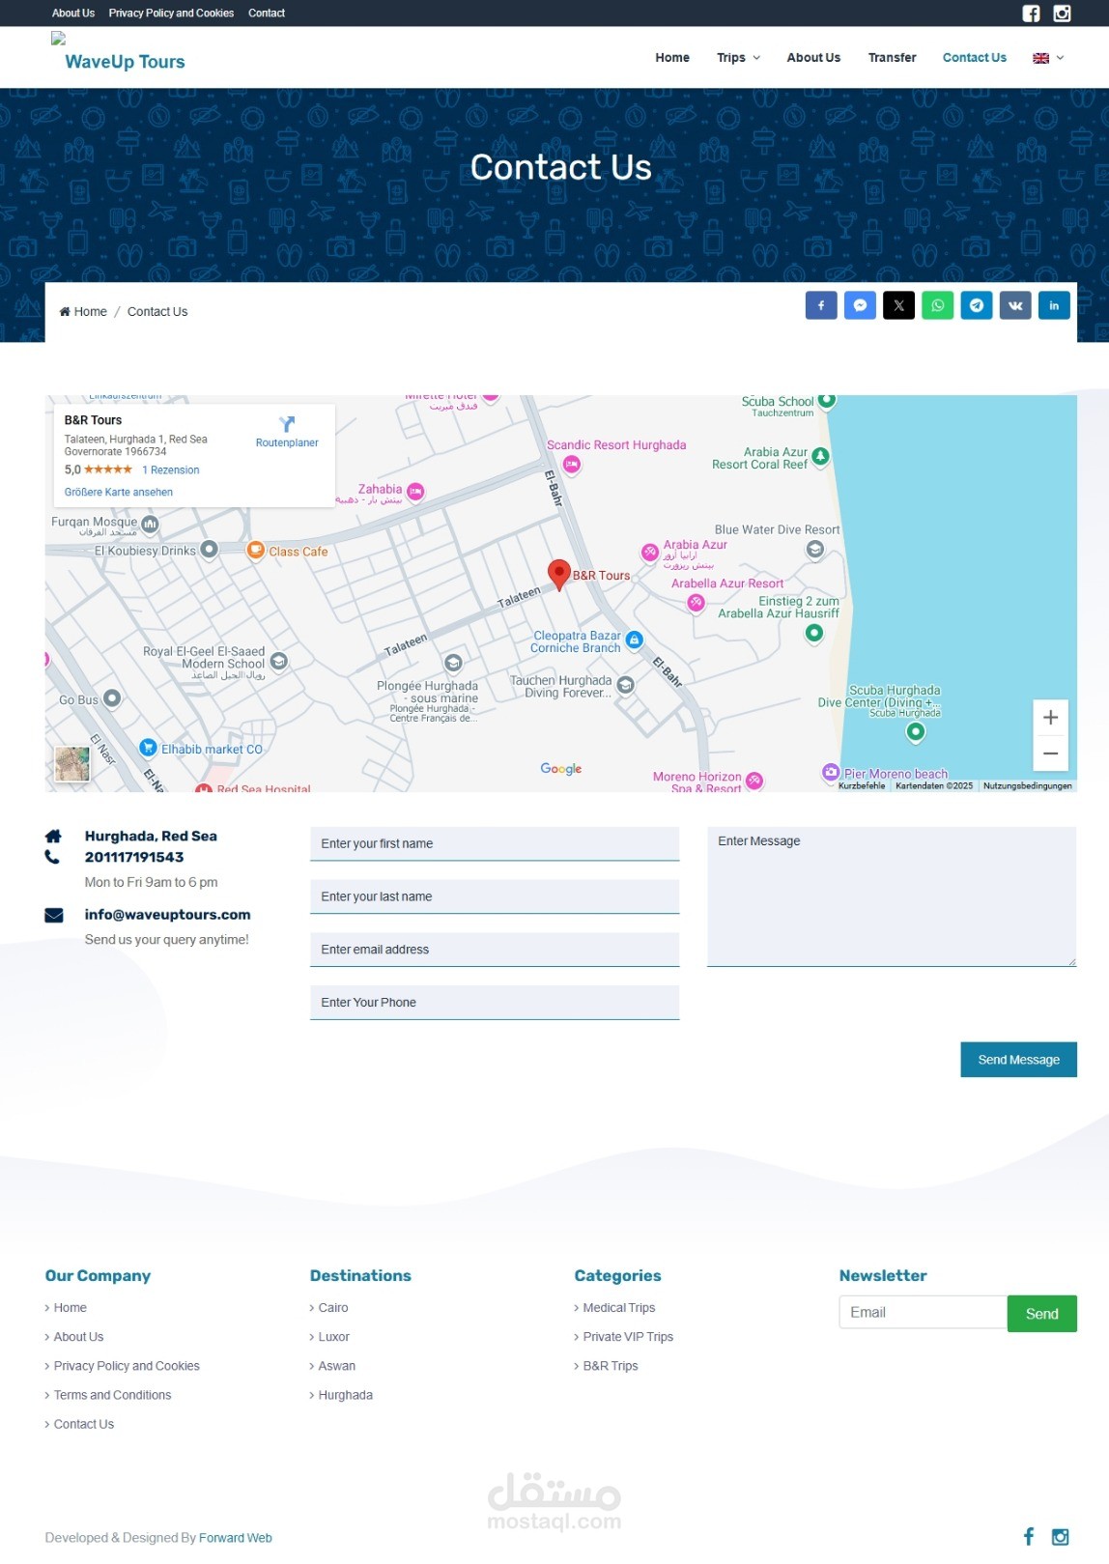Open Terms and Conditions footer link
Viewport: 1109px width, 1564px height.
[x=112, y=1395]
